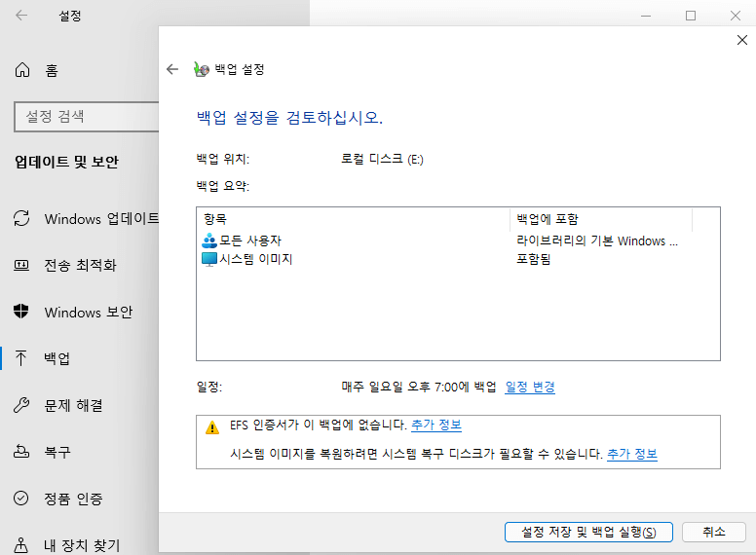The width and height of the screenshot is (756, 555).
Task: Select the 모든 사용자 row
Action: [x=458, y=240]
